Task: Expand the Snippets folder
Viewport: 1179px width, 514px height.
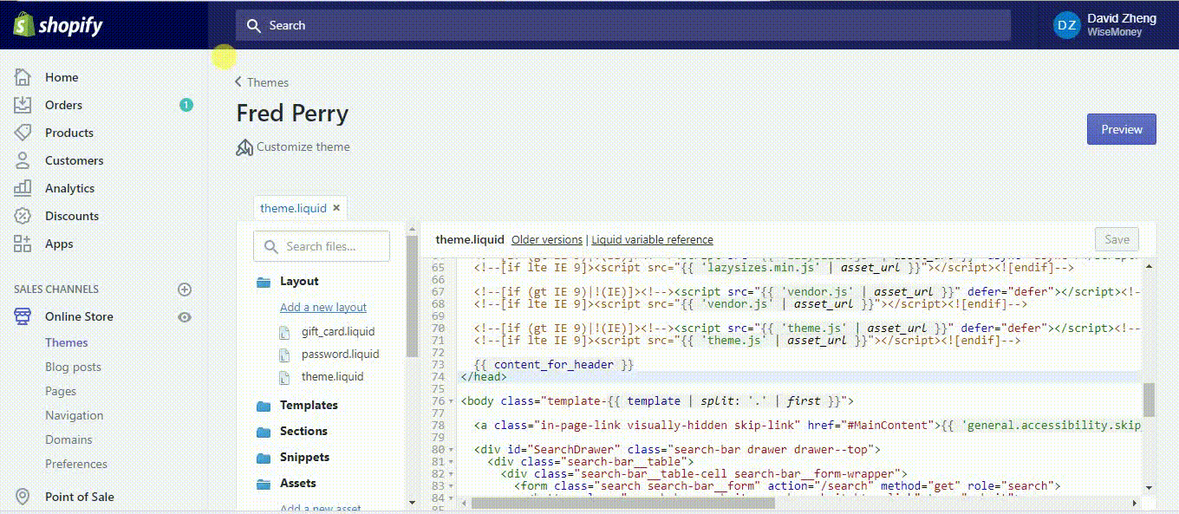Action: (304, 457)
